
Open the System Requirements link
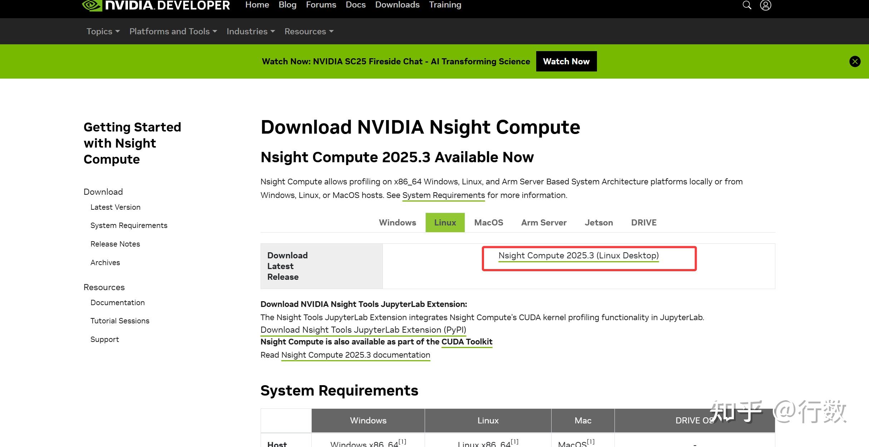pyautogui.click(x=444, y=195)
